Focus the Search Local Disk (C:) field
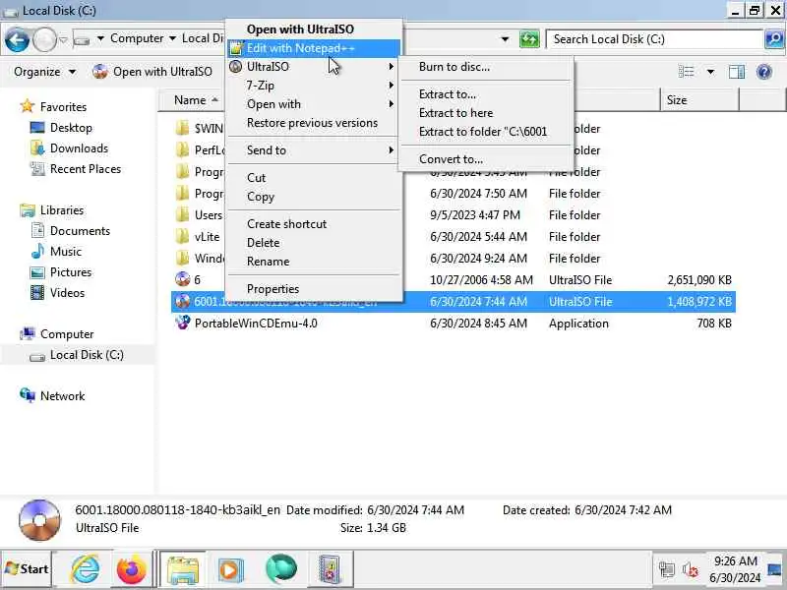Viewport: 787px width, 590px height. pos(655,39)
